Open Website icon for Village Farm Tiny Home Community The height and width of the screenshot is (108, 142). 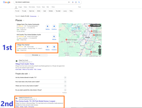[x=47, y=26]
